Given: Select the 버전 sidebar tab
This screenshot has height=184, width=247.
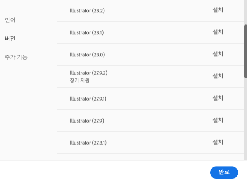Looking at the screenshot, I should 10,39.
